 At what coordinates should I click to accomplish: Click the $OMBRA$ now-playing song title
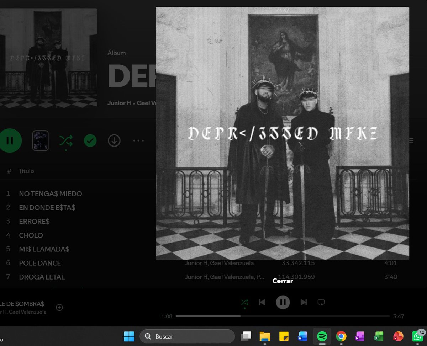click(x=22, y=304)
